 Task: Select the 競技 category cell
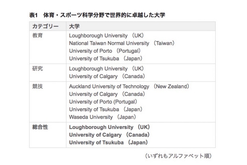point(37,86)
